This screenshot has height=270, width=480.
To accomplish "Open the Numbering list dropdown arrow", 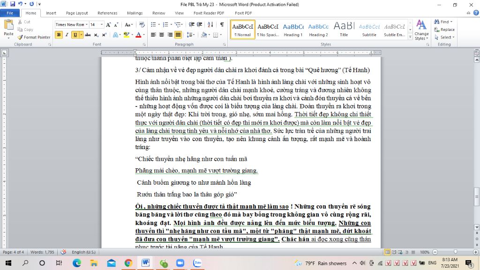I will (171, 24).
